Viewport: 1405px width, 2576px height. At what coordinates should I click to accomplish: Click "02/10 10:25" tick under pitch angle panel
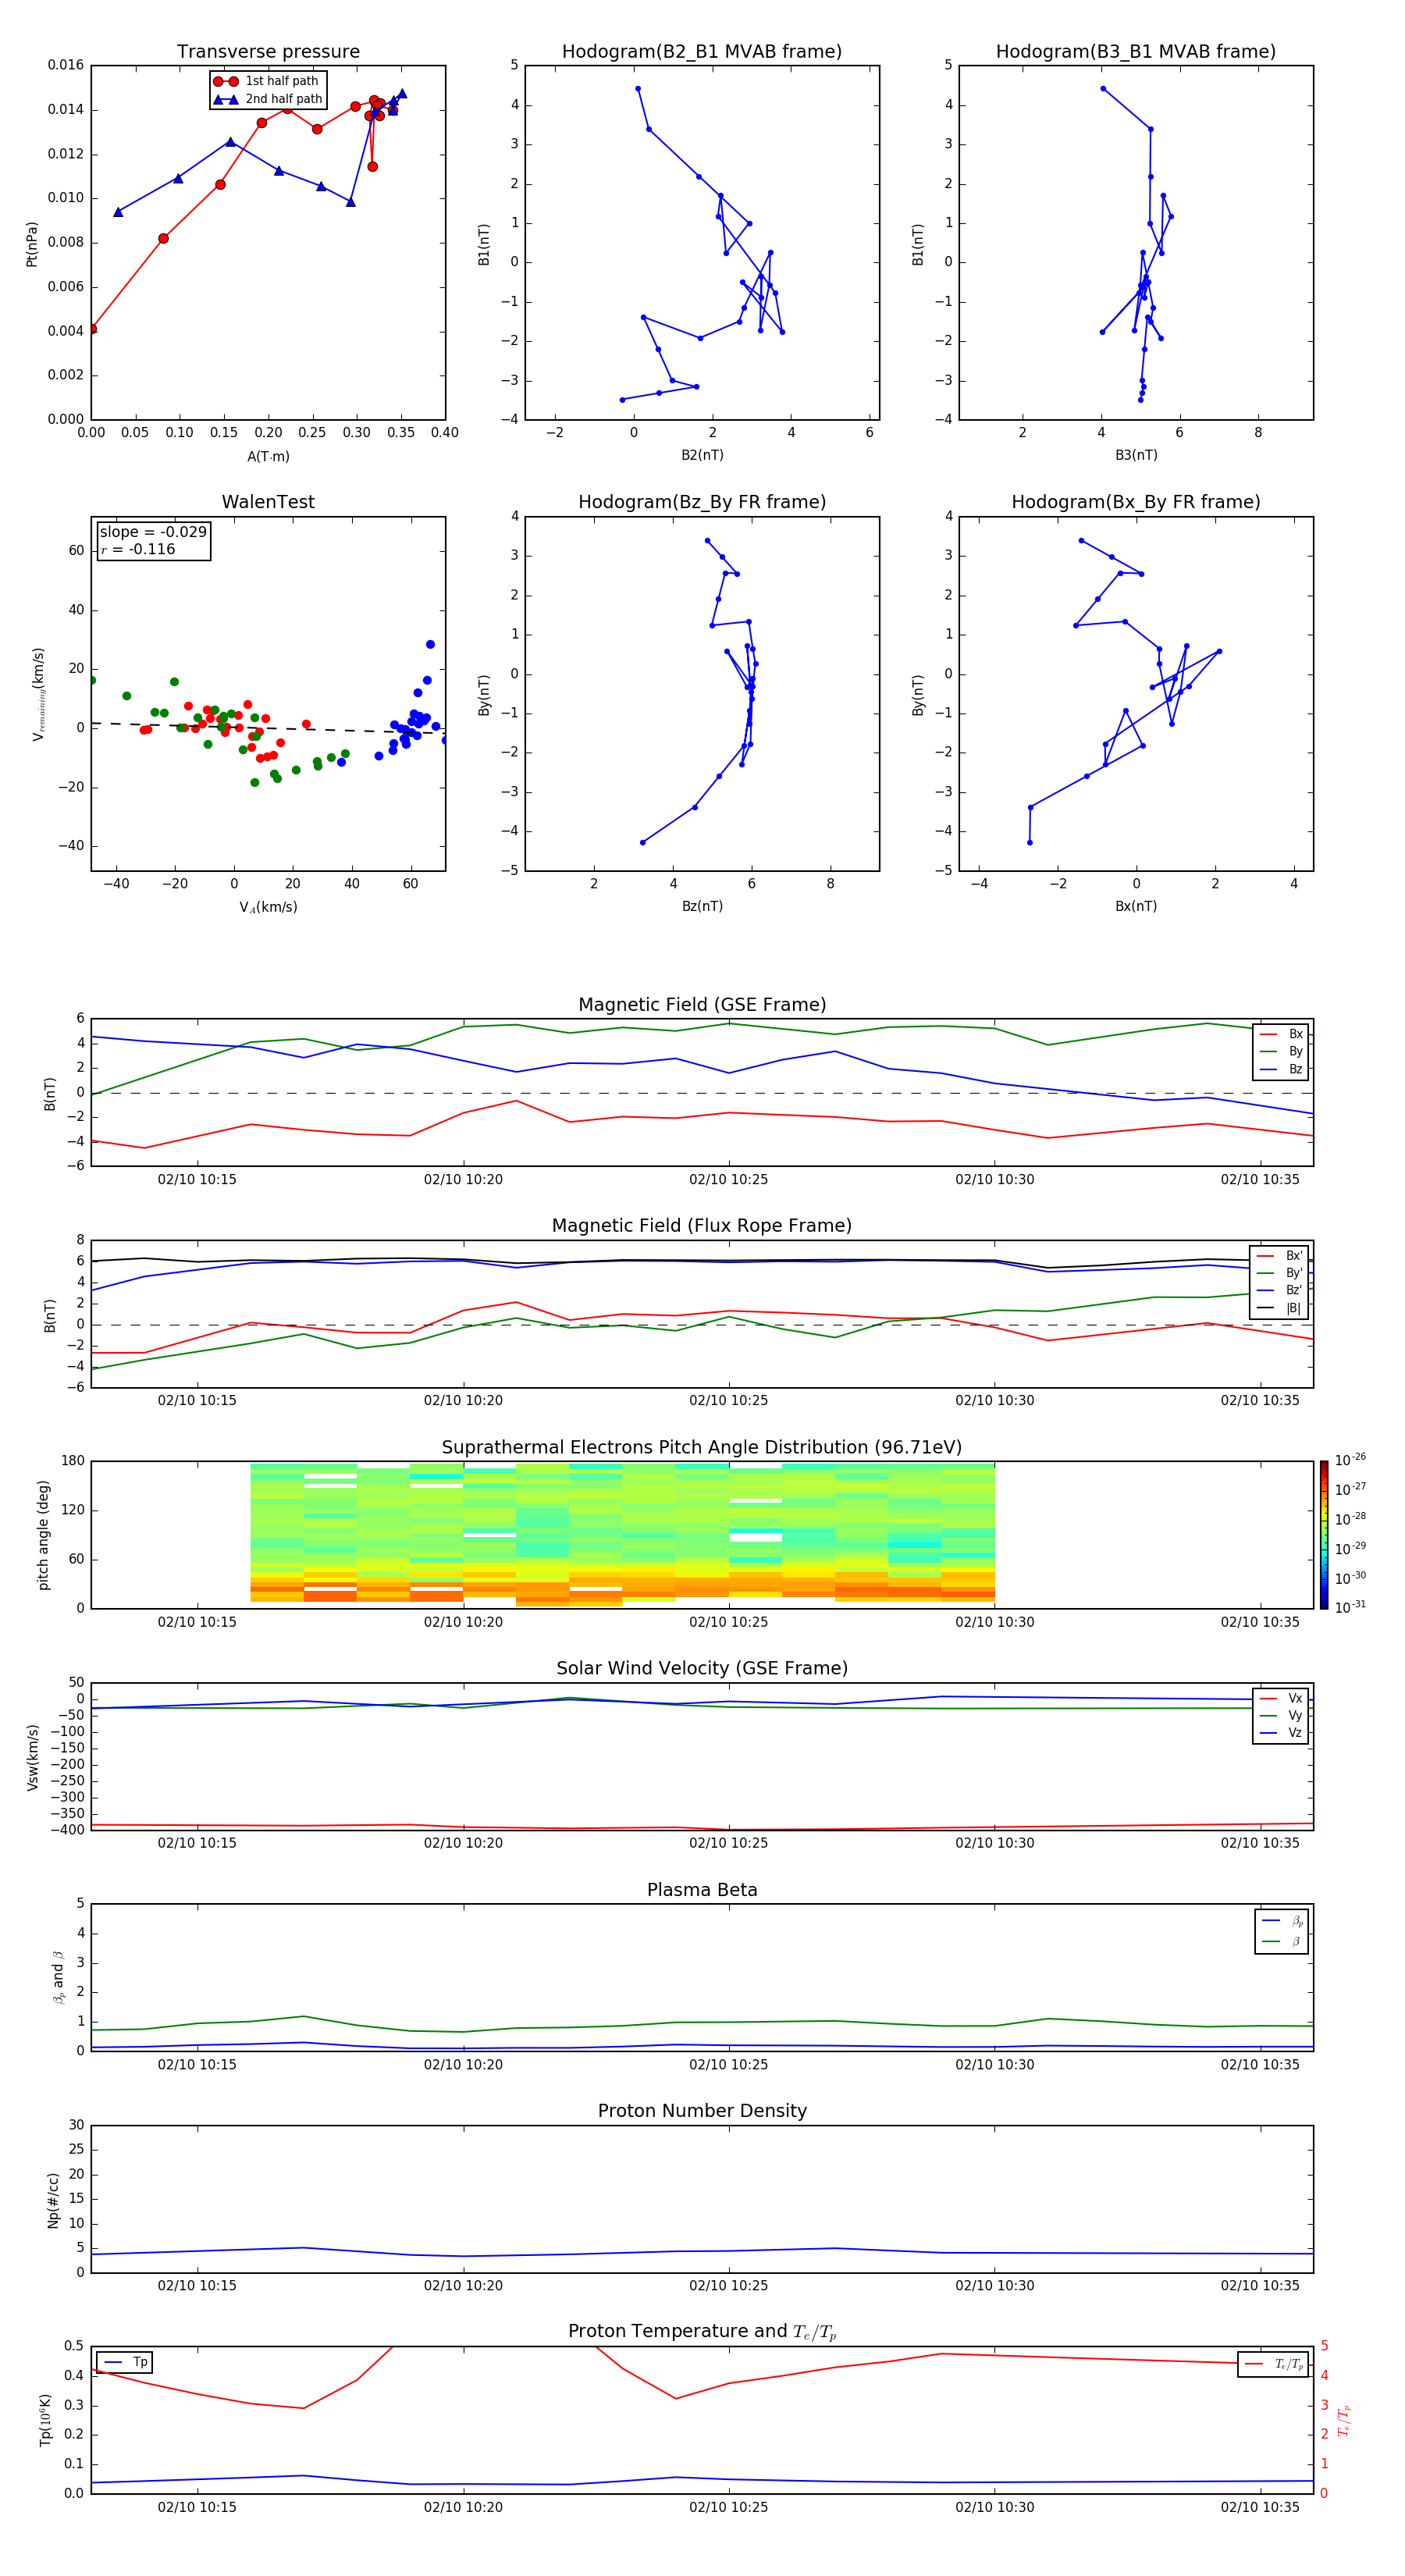pos(728,1622)
